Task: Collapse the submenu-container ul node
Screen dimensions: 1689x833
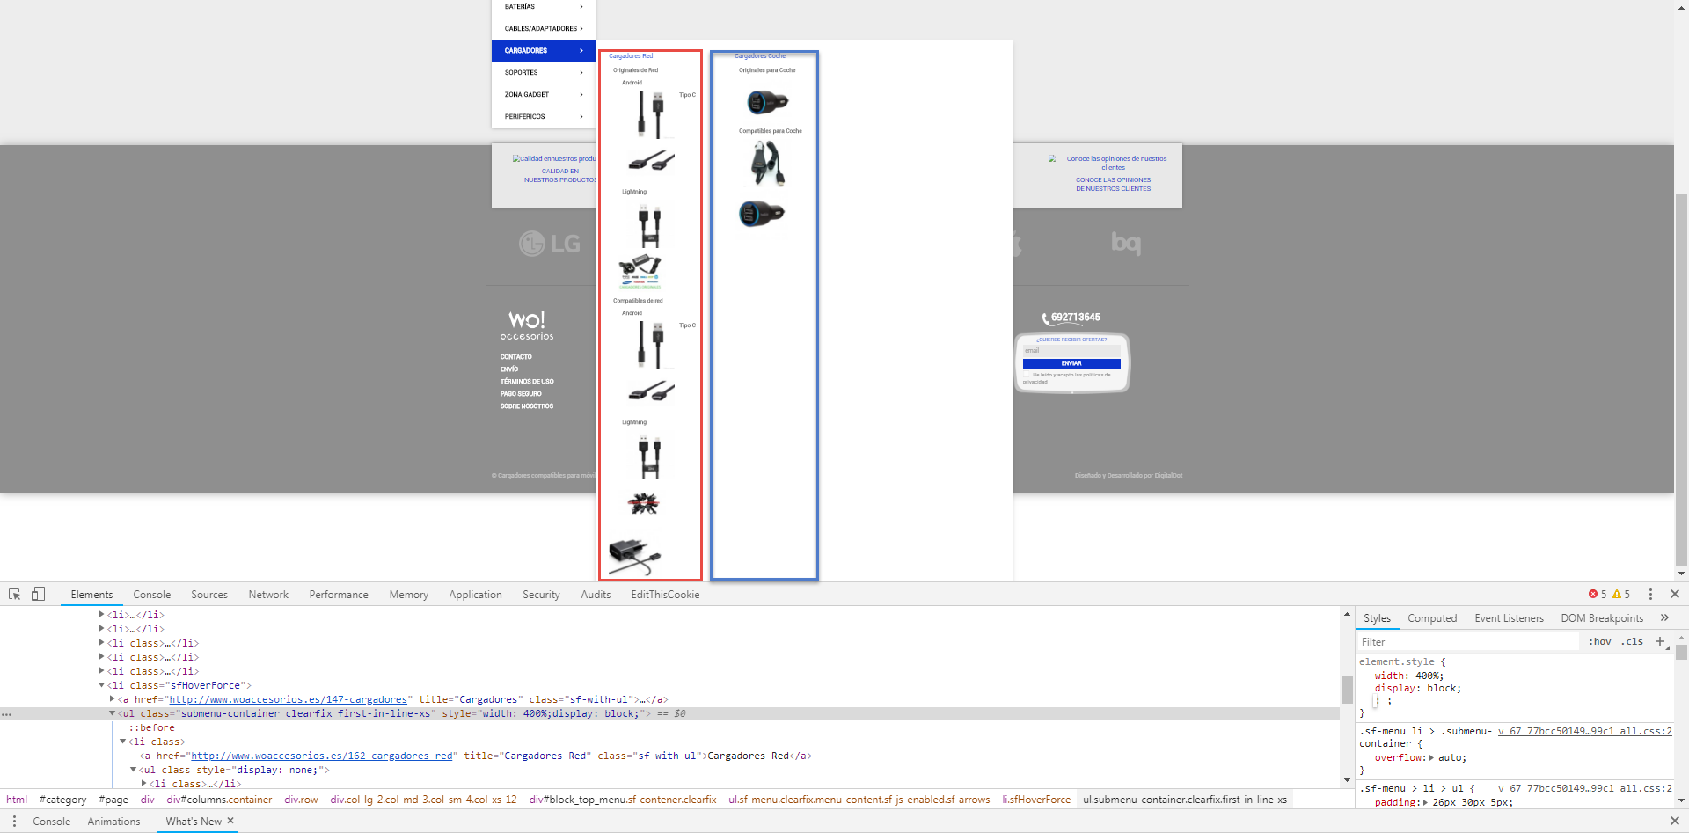Action: [113, 713]
